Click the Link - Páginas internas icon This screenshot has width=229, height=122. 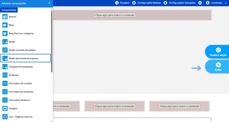click(x=5, y=117)
